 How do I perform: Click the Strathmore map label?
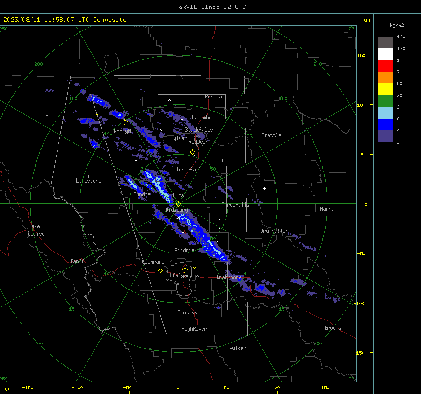227,277
